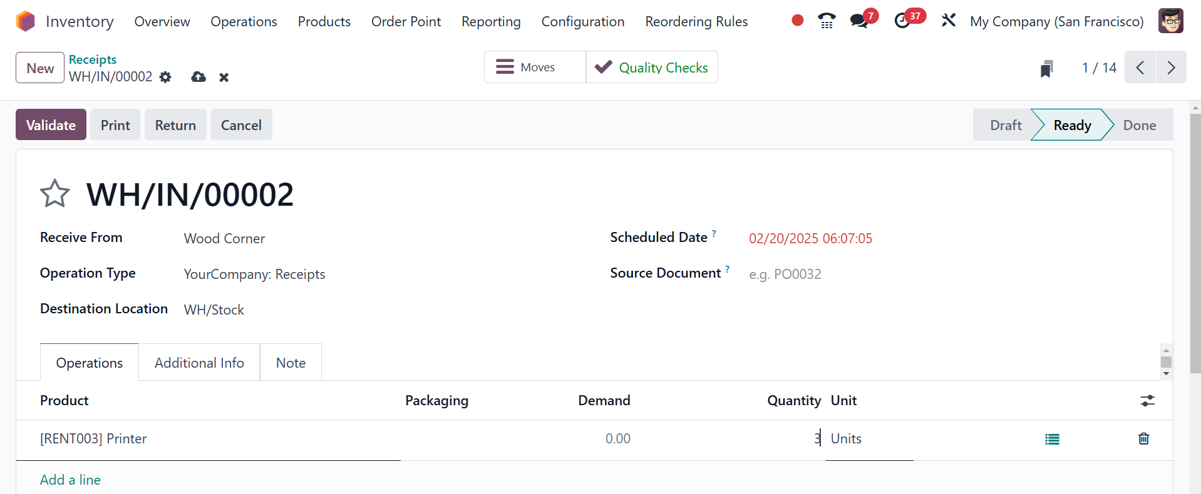Open the debug tools wrench icon

pyautogui.click(x=948, y=21)
